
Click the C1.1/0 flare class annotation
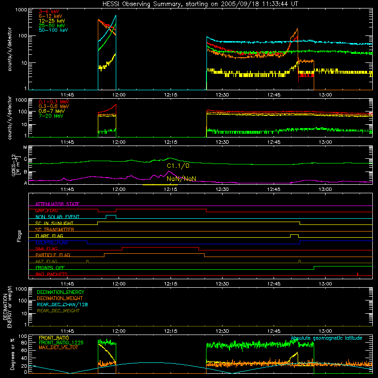coord(178,166)
